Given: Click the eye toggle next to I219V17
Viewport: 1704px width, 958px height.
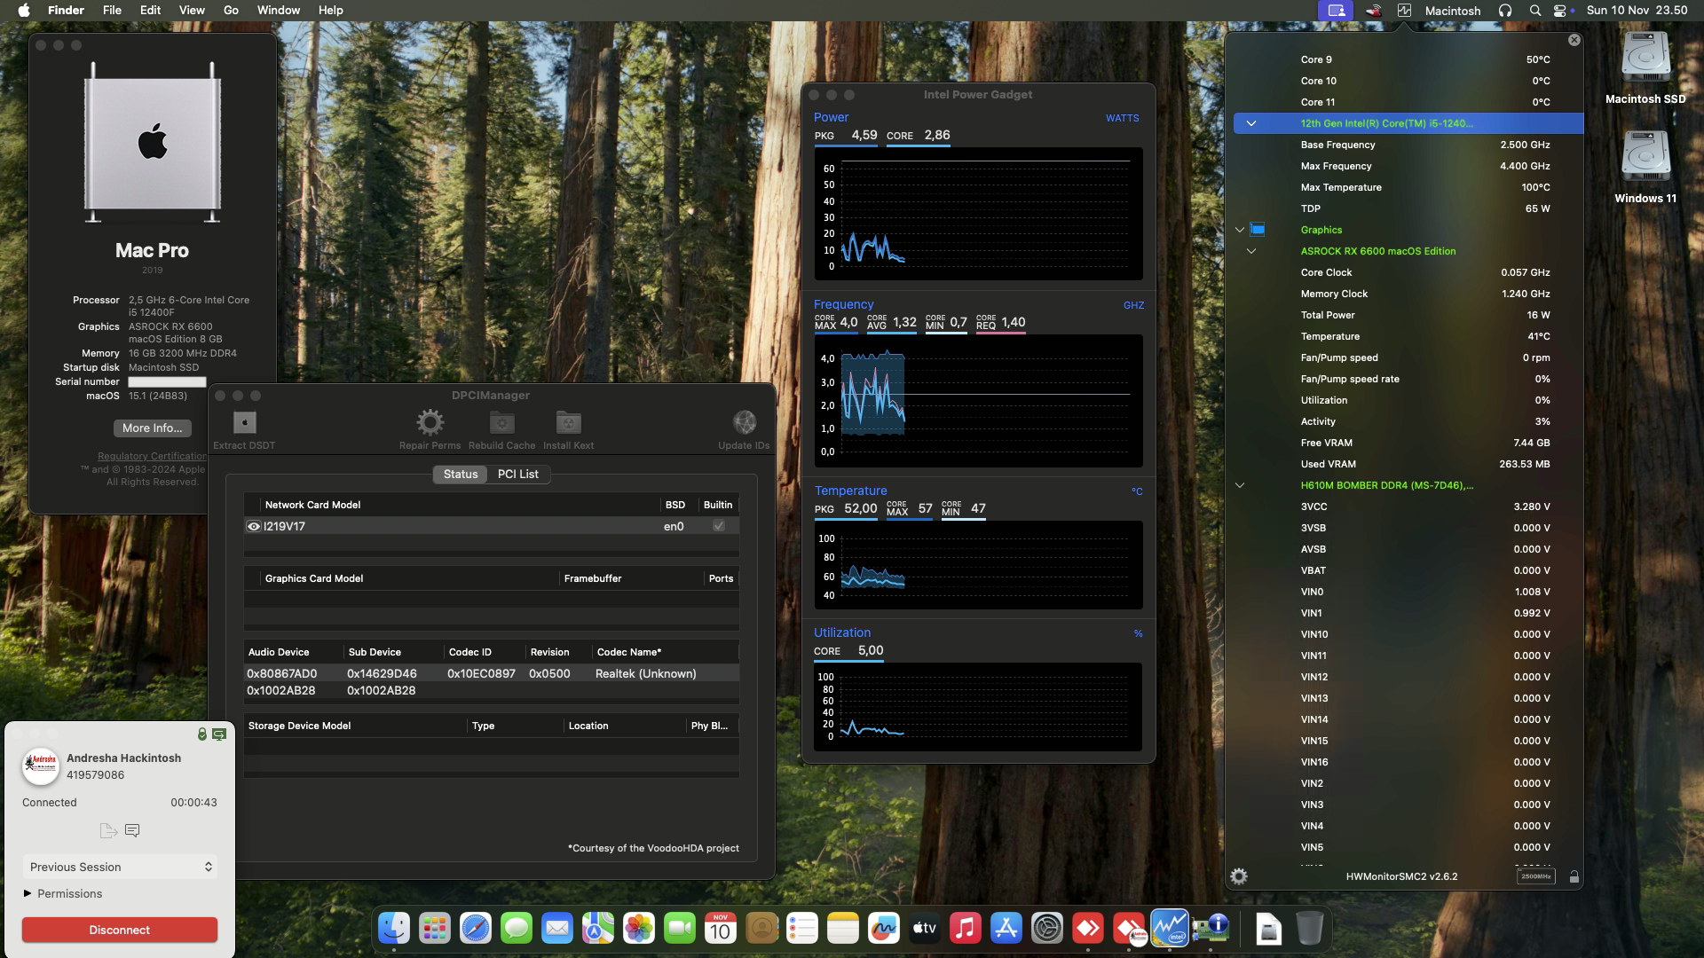Looking at the screenshot, I should point(253,526).
